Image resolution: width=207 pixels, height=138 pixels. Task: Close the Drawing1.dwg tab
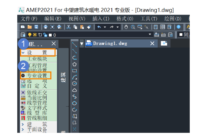pos(152,43)
